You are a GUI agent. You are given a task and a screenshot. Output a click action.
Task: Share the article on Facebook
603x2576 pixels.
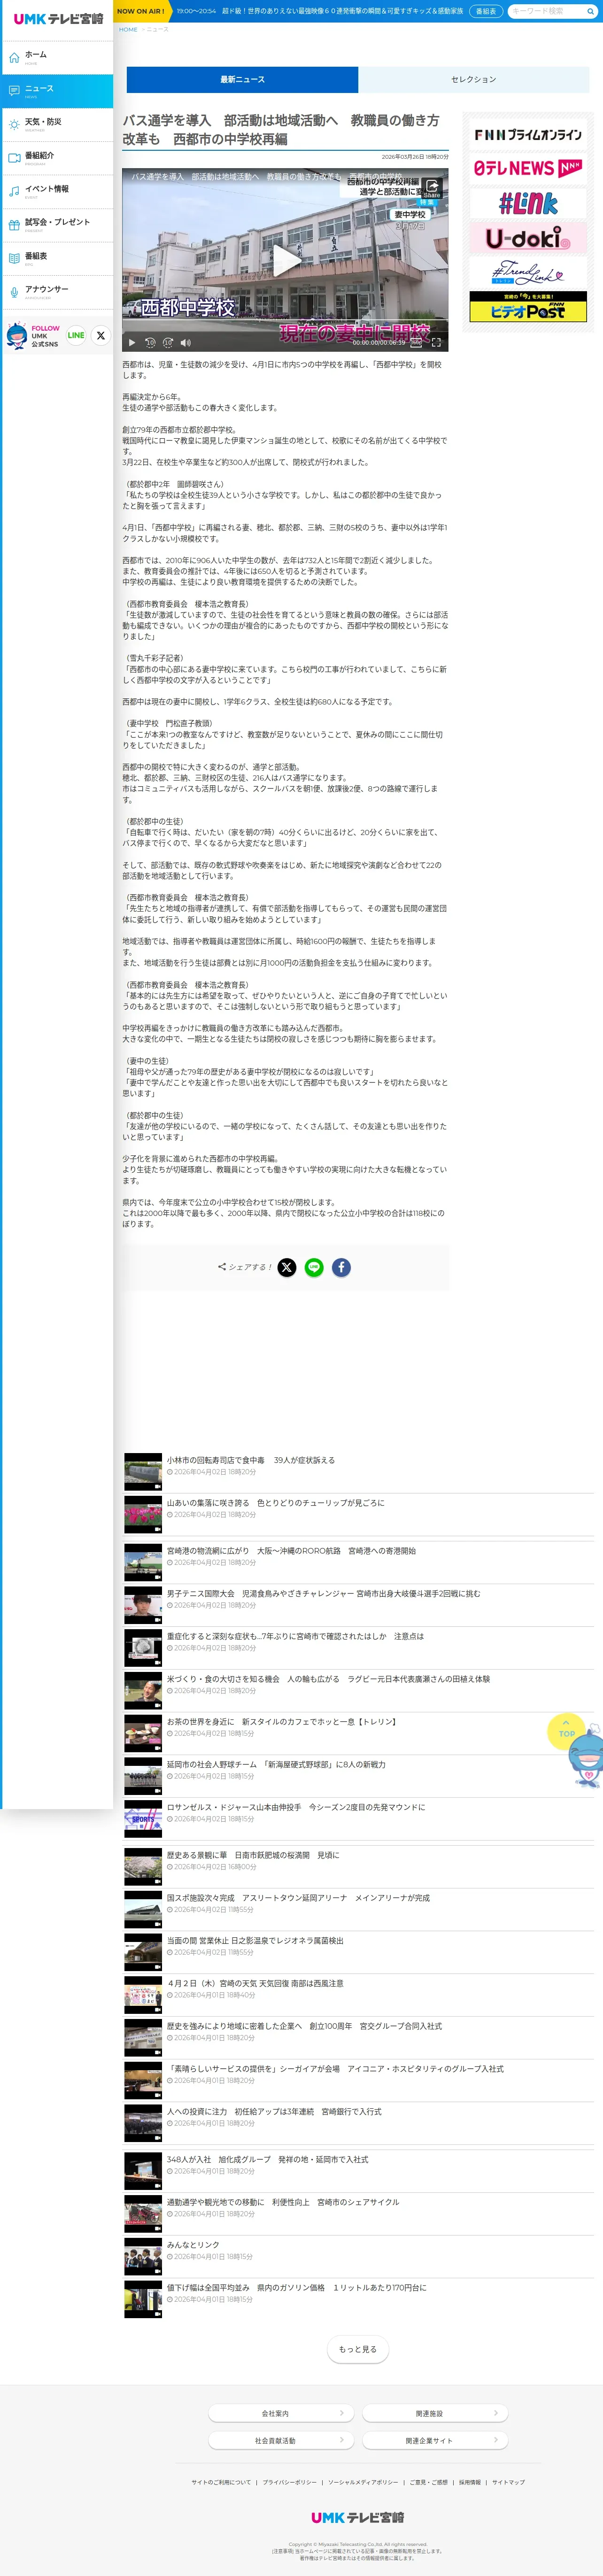341,1267
